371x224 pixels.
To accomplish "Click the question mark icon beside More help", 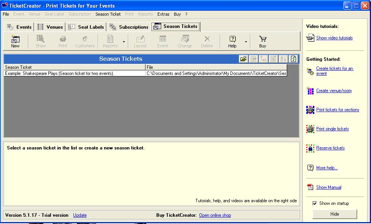I will coord(310,168).
